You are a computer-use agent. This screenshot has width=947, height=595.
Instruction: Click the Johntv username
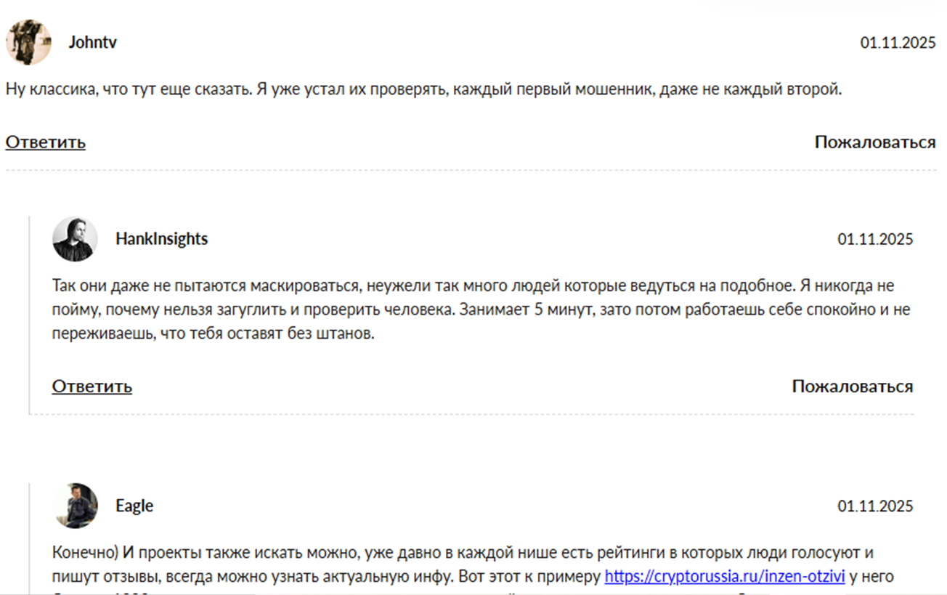(93, 42)
